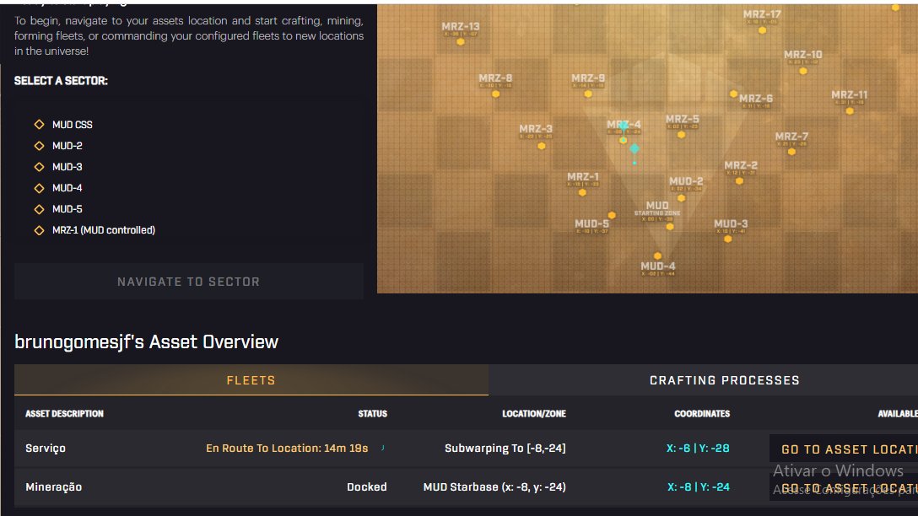Go to asset location for Mineração fleet
The image size is (918, 516).
point(844,487)
